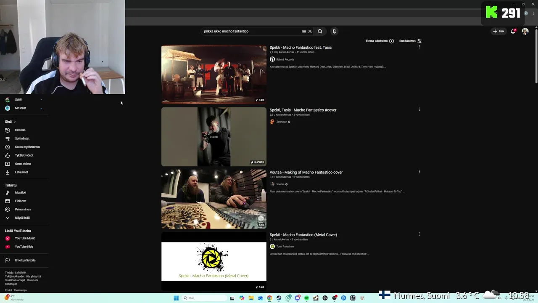Open YouTube Kids from sidebar
Viewport: 538px width, 303px height.
pos(24,247)
